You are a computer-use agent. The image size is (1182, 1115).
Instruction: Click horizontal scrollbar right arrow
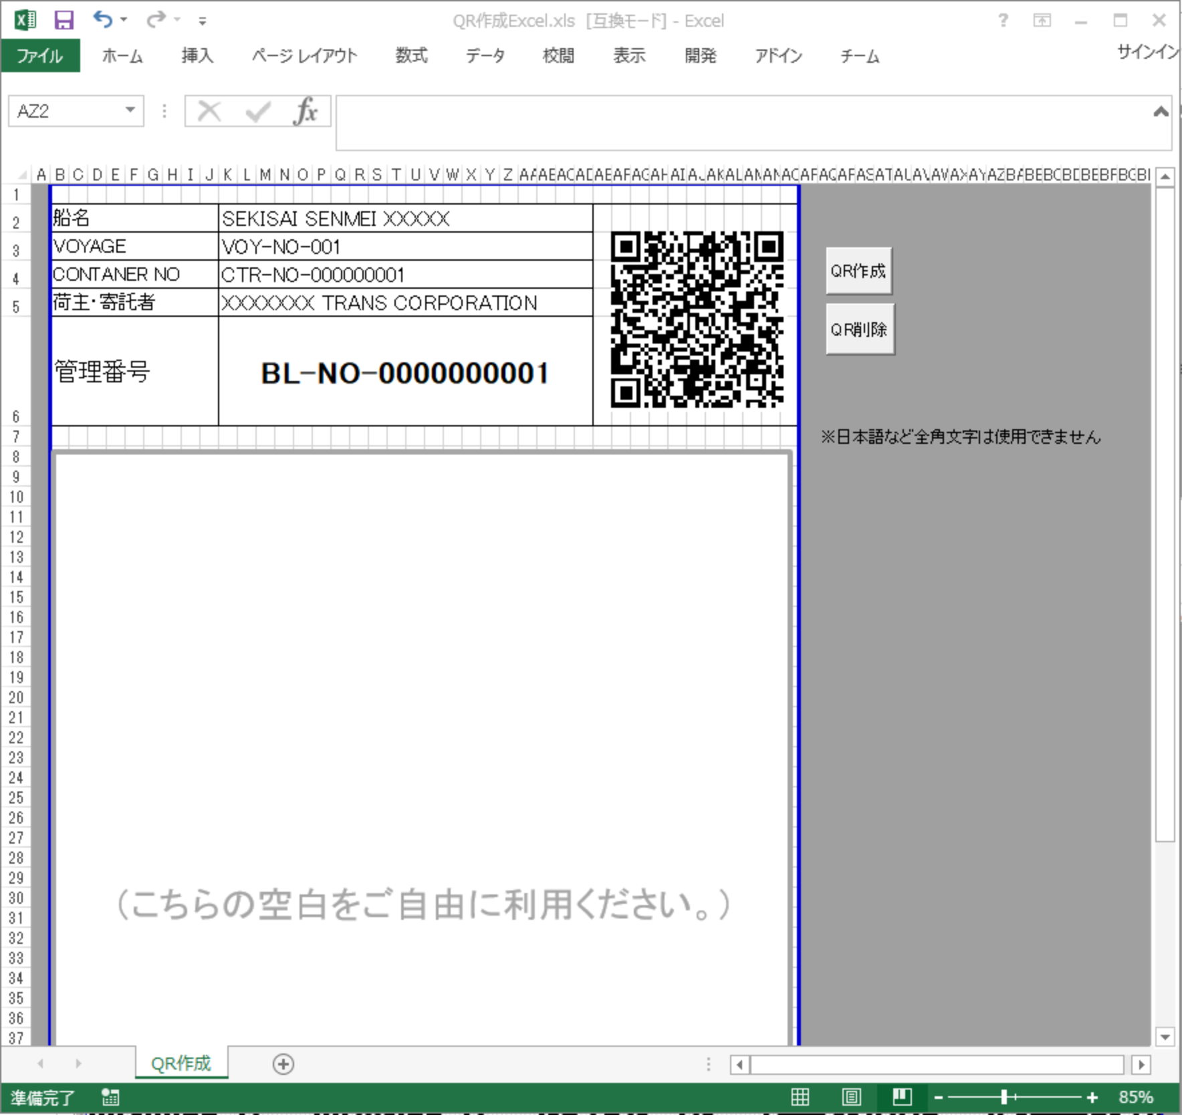(x=1141, y=1064)
